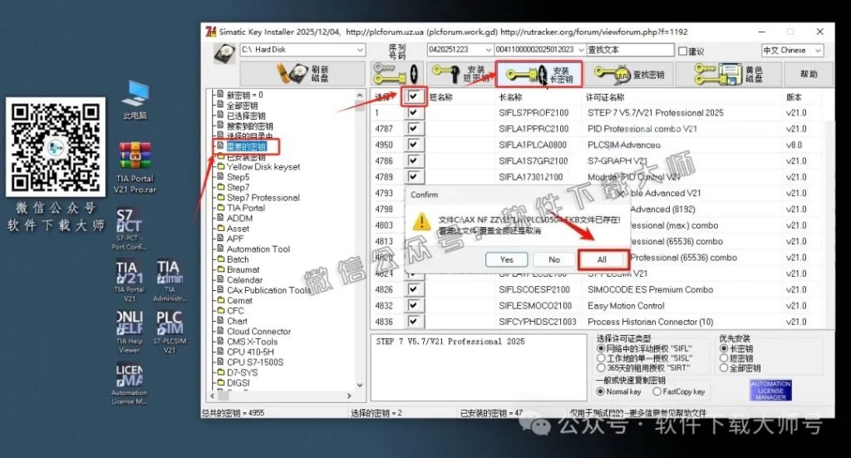Viewport: 851px width, 458px height.
Task: Launch S7-PLCSIM V21 desktop shortcut
Action: (170, 332)
